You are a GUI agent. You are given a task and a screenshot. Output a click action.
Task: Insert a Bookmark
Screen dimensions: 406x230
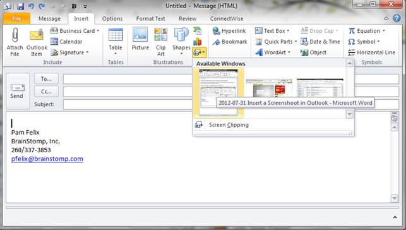click(x=230, y=42)
